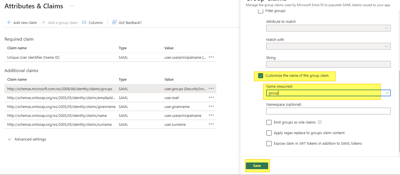This screenshot has width=400, height=175.
Task: Open ellipsis menu beside Attributes & Claims title
Action: (x=72, y=6)
